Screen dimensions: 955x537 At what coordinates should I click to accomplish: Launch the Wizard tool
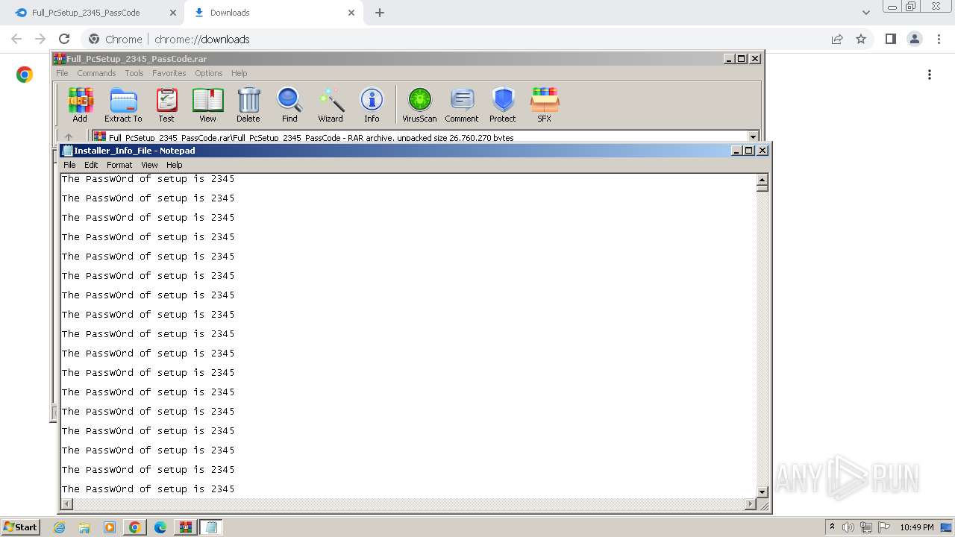click(x=331, y=105)
